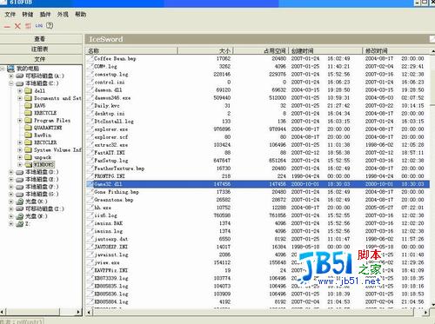Click the drive icon for 本地磁盘 (D:)

[x=20, y=172]
